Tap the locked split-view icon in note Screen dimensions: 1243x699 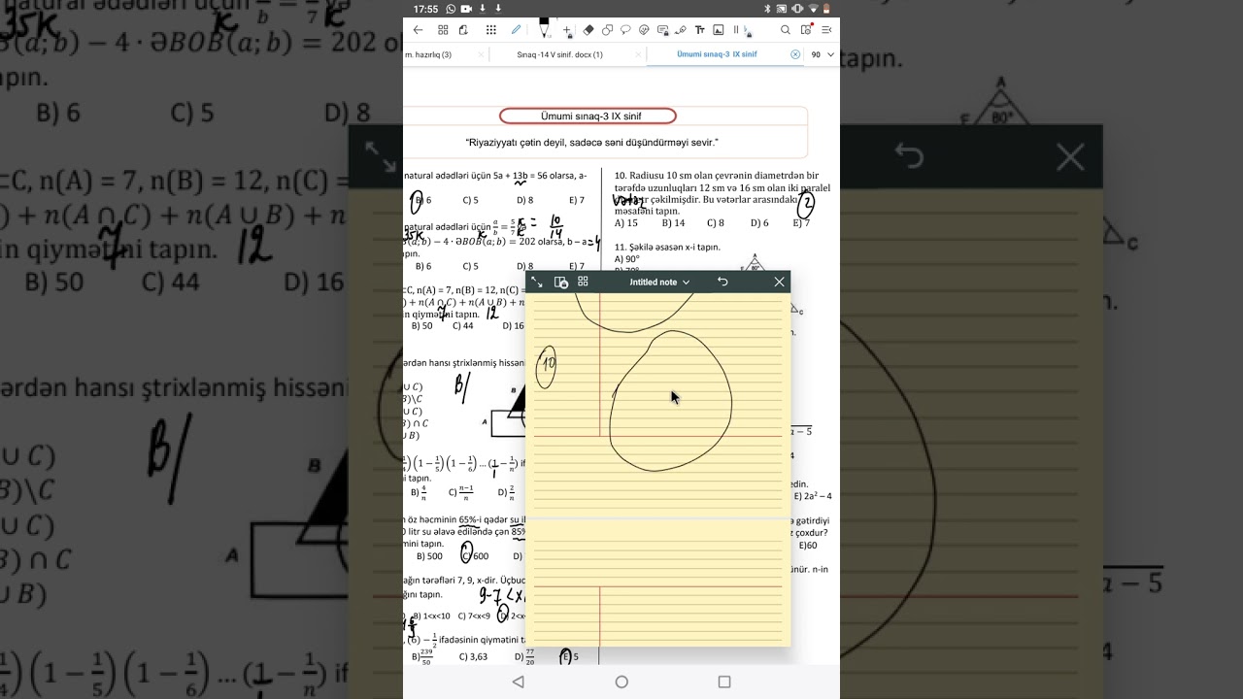pos(560,282)
